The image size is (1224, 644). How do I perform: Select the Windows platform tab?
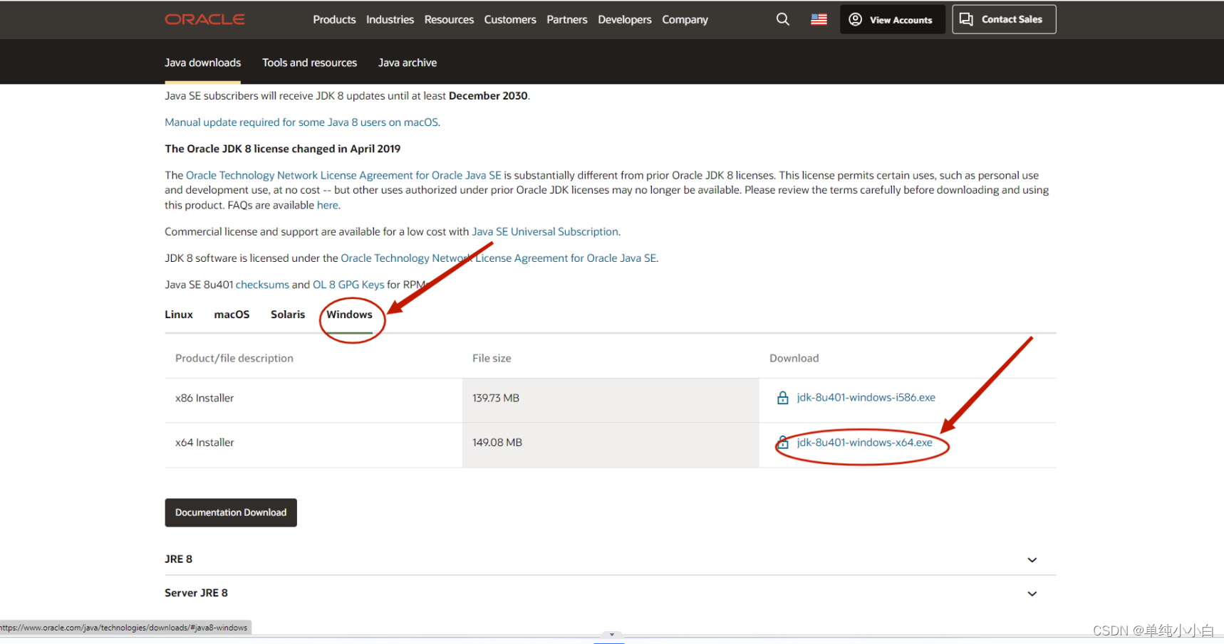[x=349, y=315]
